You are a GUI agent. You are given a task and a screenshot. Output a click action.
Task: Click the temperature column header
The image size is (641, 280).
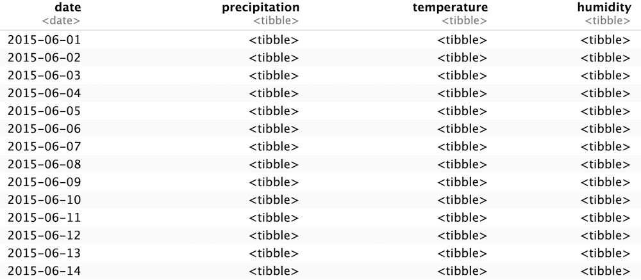coord(450,7)
